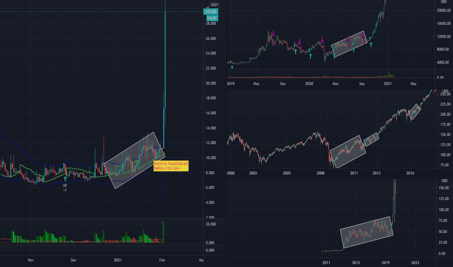Click the 16000.00 price label
The height and width of the screenshot is (267, 453).
pos(444,23)
